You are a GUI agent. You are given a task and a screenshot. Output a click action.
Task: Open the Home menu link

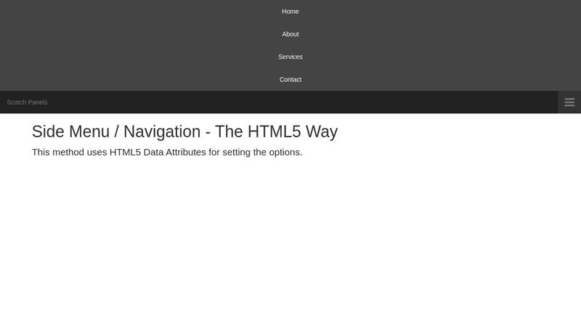(290, 12)
